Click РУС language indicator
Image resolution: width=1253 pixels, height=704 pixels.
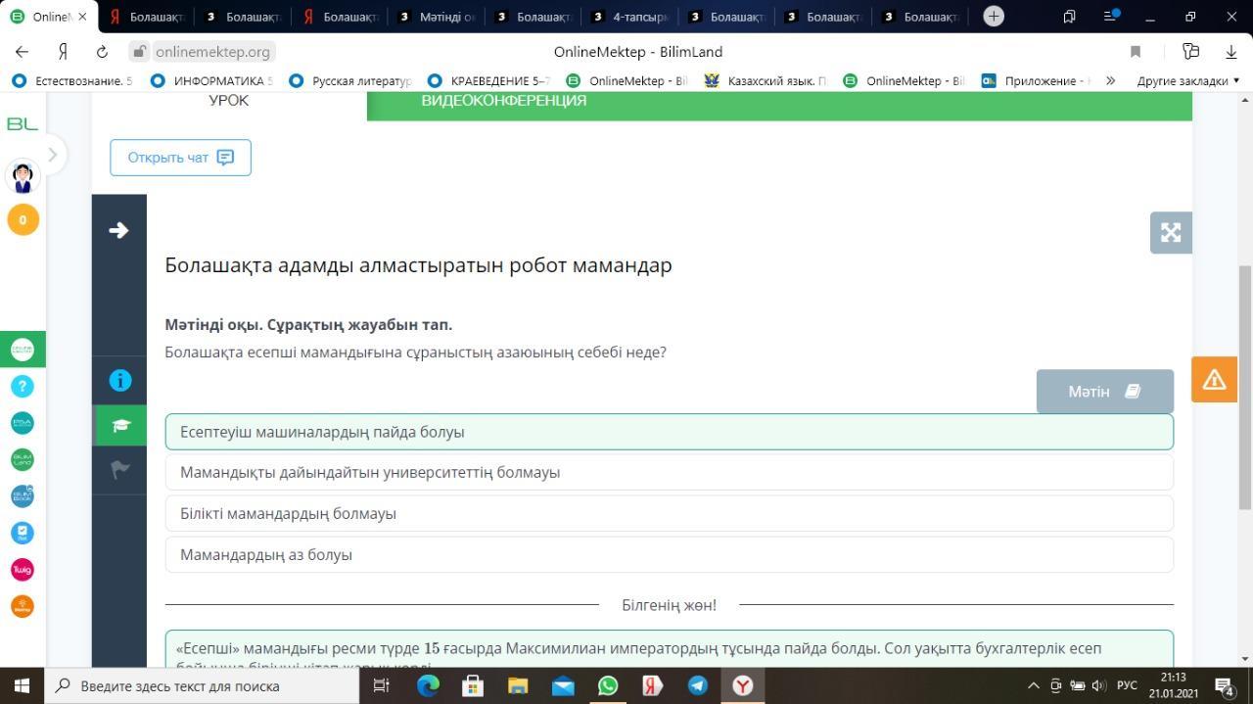[1127, 685]
